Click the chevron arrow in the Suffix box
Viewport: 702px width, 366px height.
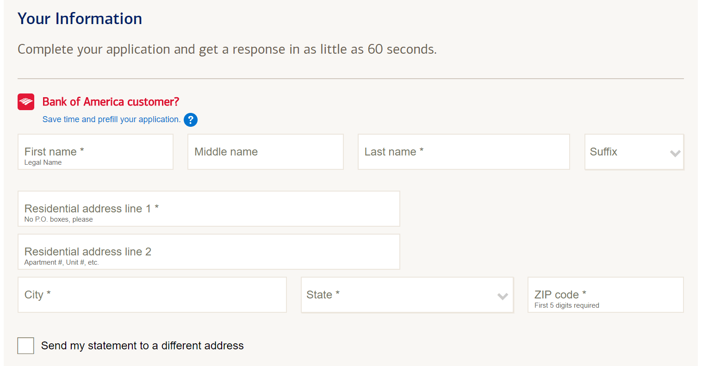click(x=675, y=153)
